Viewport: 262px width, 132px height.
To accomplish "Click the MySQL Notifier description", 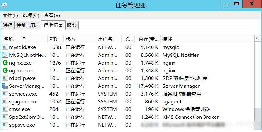I will click(181, 55).
